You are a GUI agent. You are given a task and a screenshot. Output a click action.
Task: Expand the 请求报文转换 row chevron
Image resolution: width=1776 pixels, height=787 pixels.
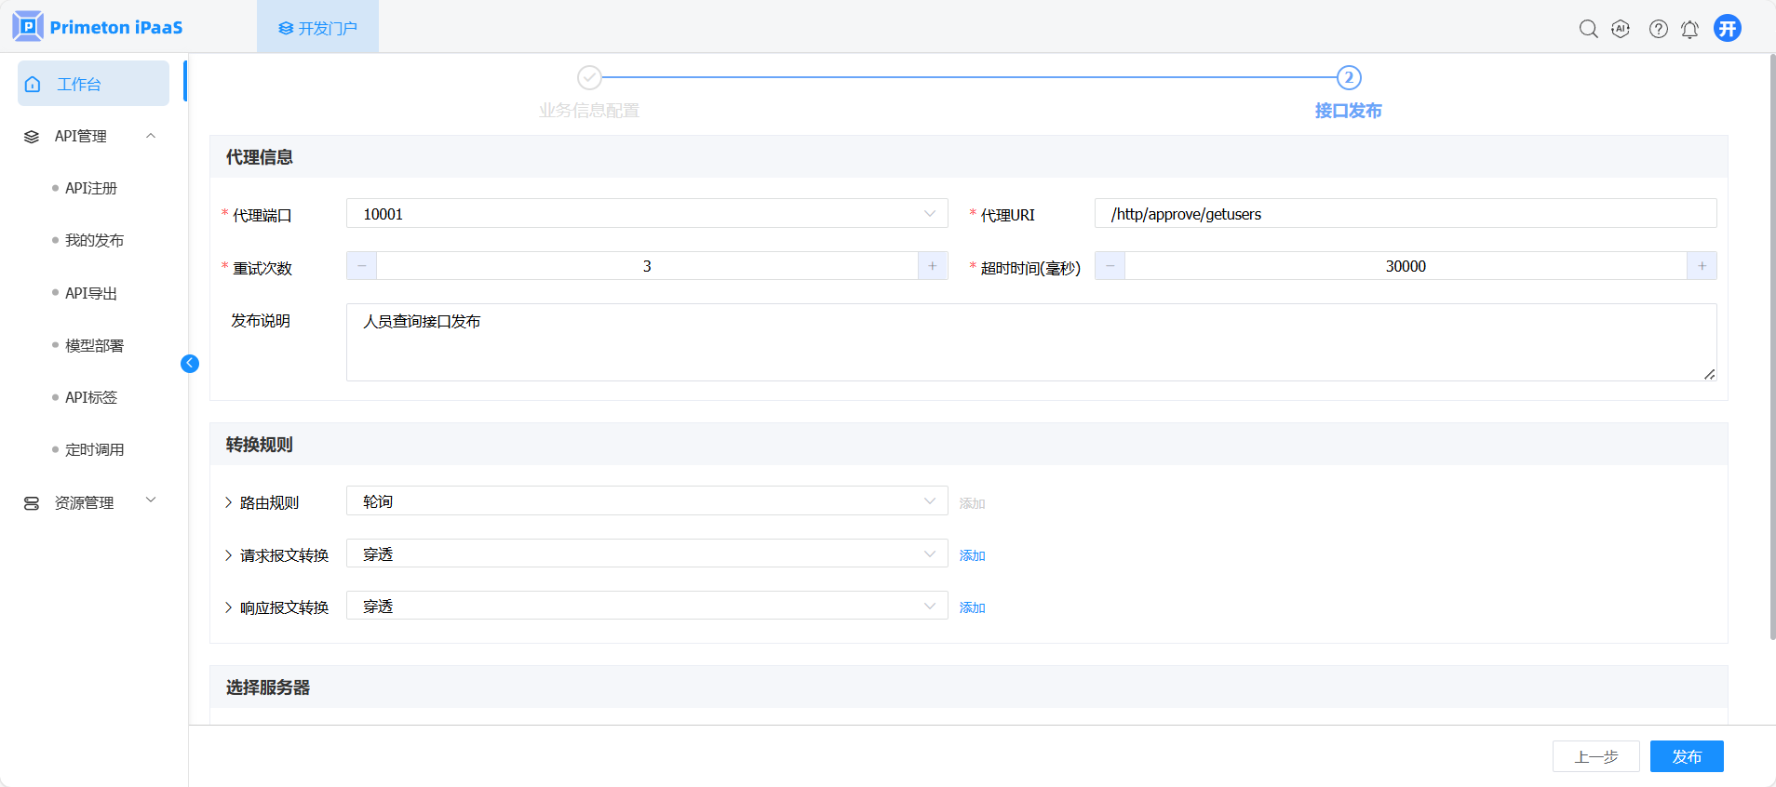[x=229, y=555]
